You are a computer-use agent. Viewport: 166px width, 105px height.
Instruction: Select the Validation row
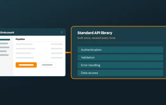tap(120, 57)
